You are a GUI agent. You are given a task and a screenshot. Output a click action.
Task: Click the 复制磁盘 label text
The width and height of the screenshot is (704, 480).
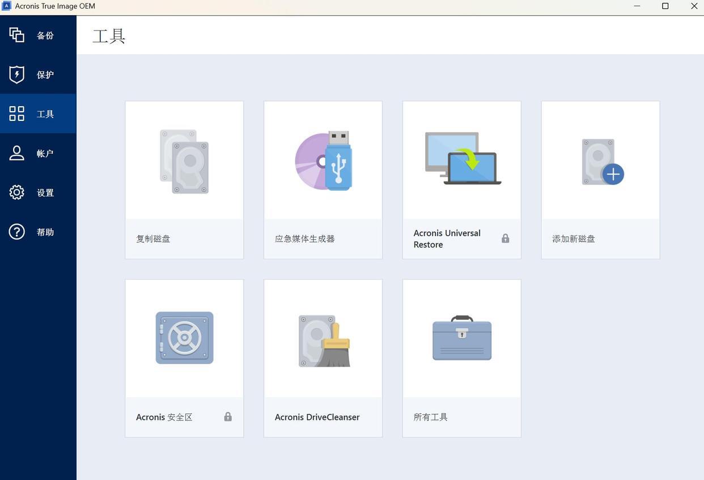[153, 239]
